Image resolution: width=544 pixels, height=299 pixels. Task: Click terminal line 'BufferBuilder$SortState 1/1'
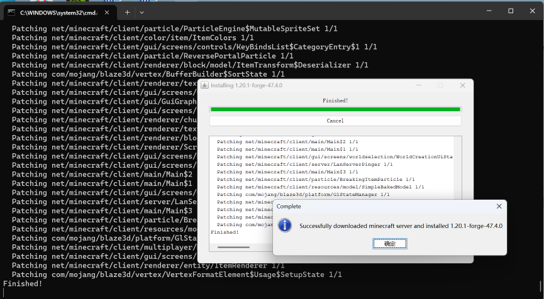click(148, 73)
